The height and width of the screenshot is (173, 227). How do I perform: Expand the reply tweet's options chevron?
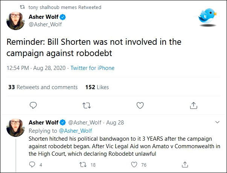[217, 123]
